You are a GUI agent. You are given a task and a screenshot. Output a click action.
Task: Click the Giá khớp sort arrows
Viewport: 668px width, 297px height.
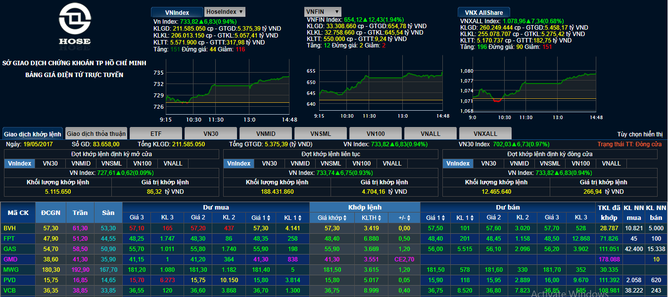pos(345,218)
